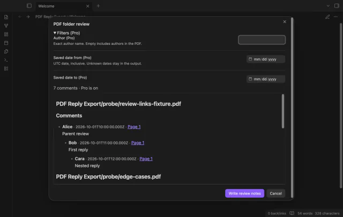Focus the Author (Pro) text field

coord(262,40)
